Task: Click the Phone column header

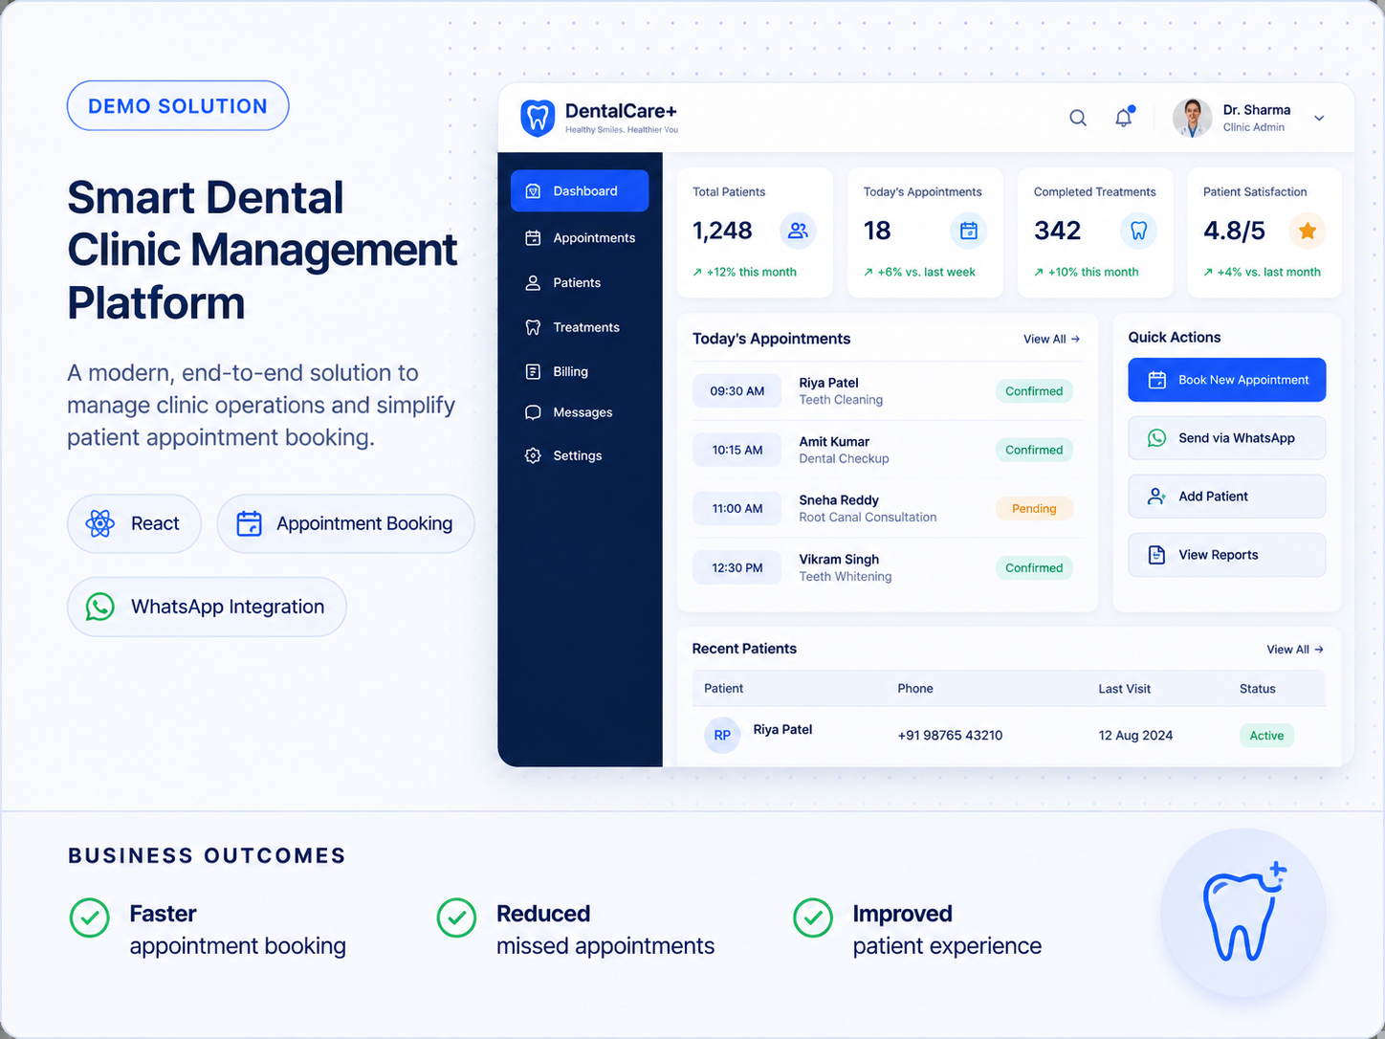Action: (915, 689)
